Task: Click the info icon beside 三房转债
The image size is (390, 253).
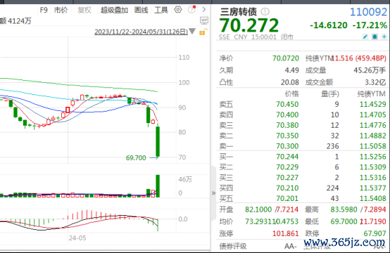Action: [x=265, y=11]
